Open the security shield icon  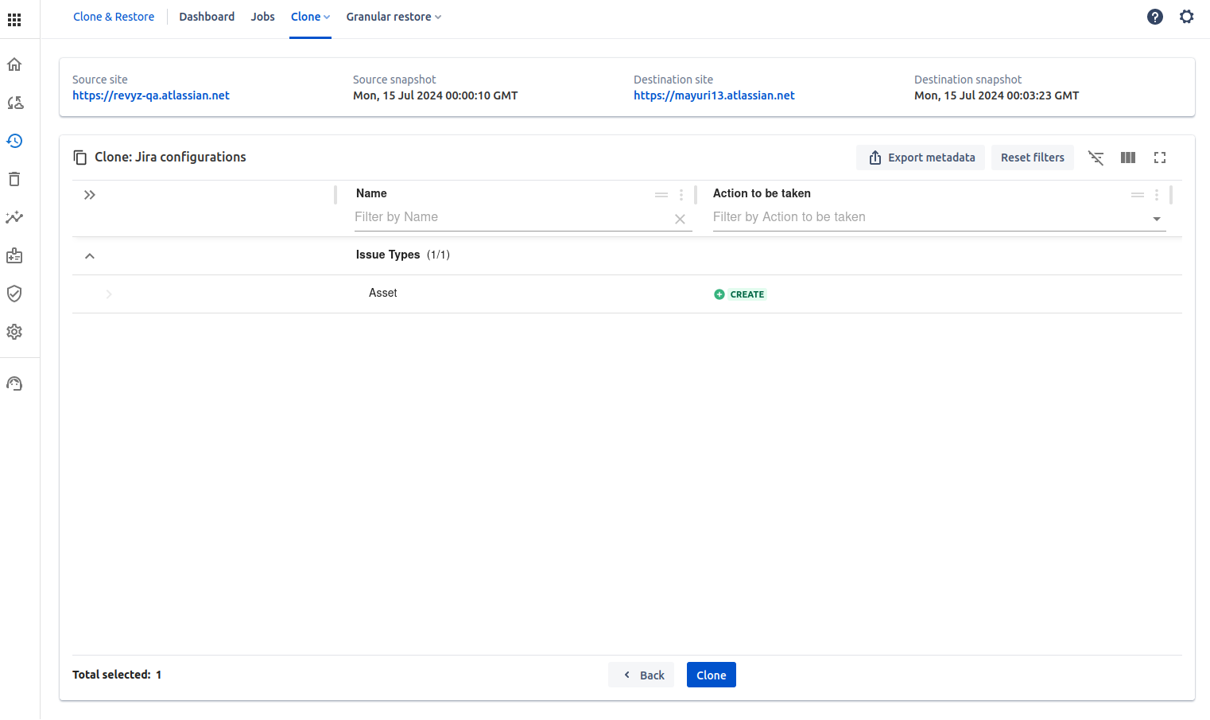coord(14,294)
